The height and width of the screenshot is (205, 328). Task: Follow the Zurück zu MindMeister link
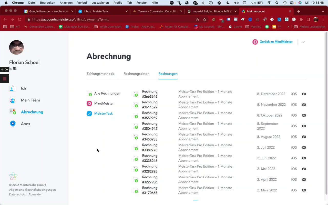pyautogui.click(x=276, y=42)
